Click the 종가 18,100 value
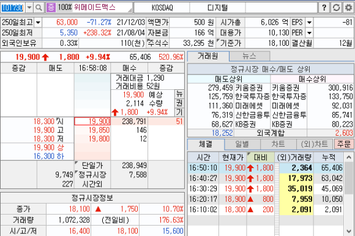355x236 pixels. [79, 209]
